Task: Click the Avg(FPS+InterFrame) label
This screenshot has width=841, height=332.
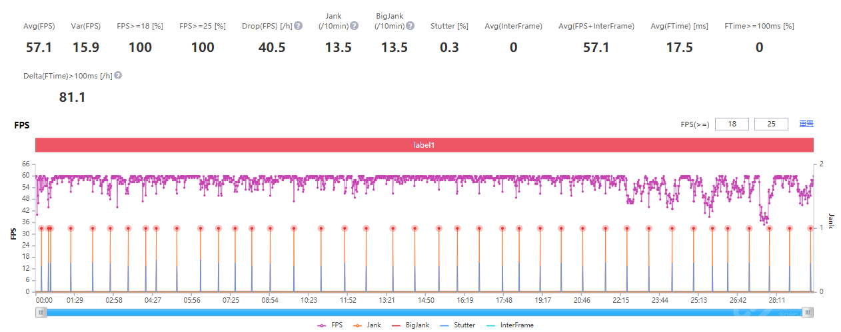Action: pyautogui.click(x=596, y=26)
